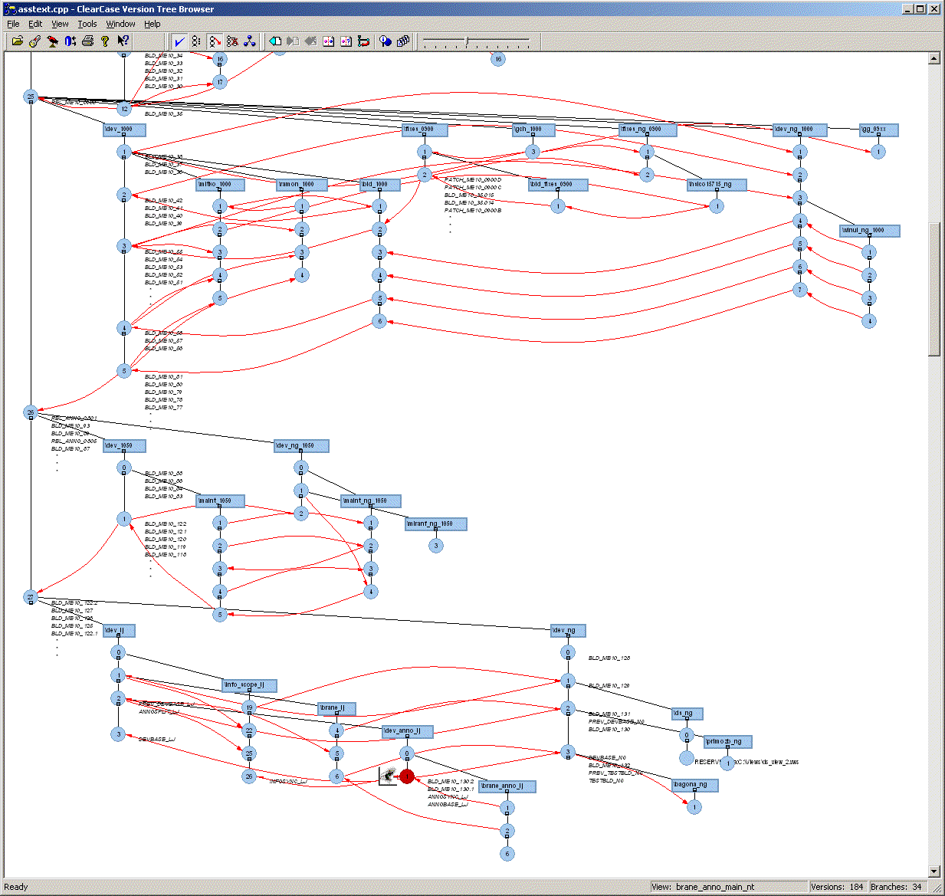Click the blue info balloon icon

pyautogui.click(x=386, y=41)
